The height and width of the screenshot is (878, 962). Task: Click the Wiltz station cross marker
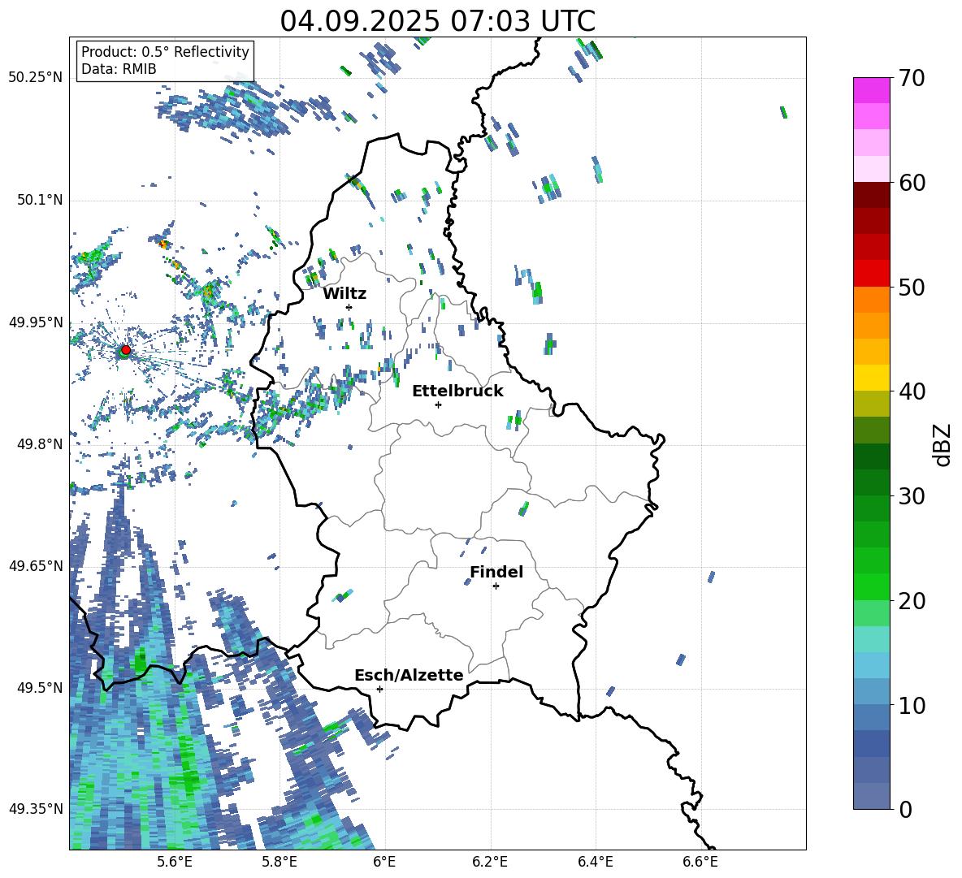(349, 307)
